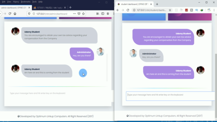Click tax advice message in admin window
The image size is (217, 122).
tap(59, 35)
